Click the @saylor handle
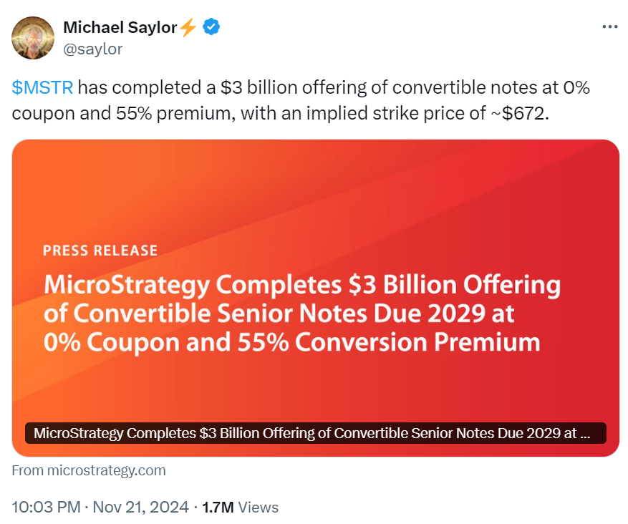This screenshot has width=628, height=524. (93, 49)
